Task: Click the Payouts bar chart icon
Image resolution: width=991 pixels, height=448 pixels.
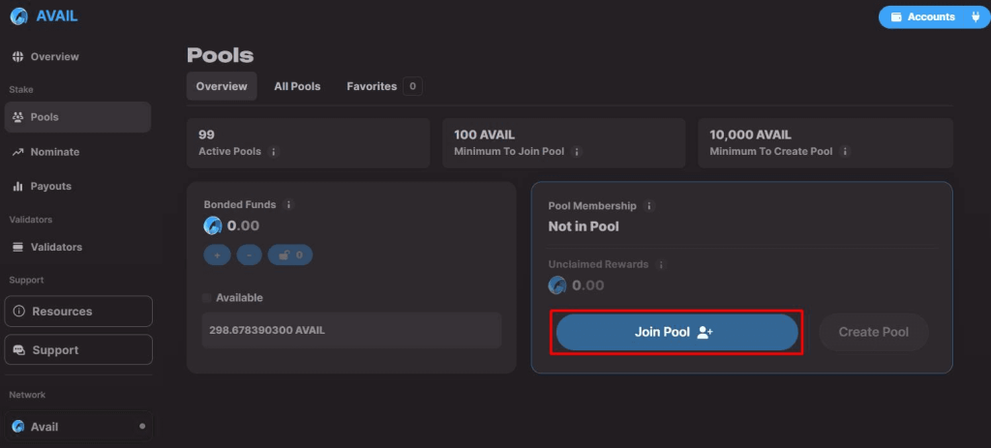Action: [17, 187]
